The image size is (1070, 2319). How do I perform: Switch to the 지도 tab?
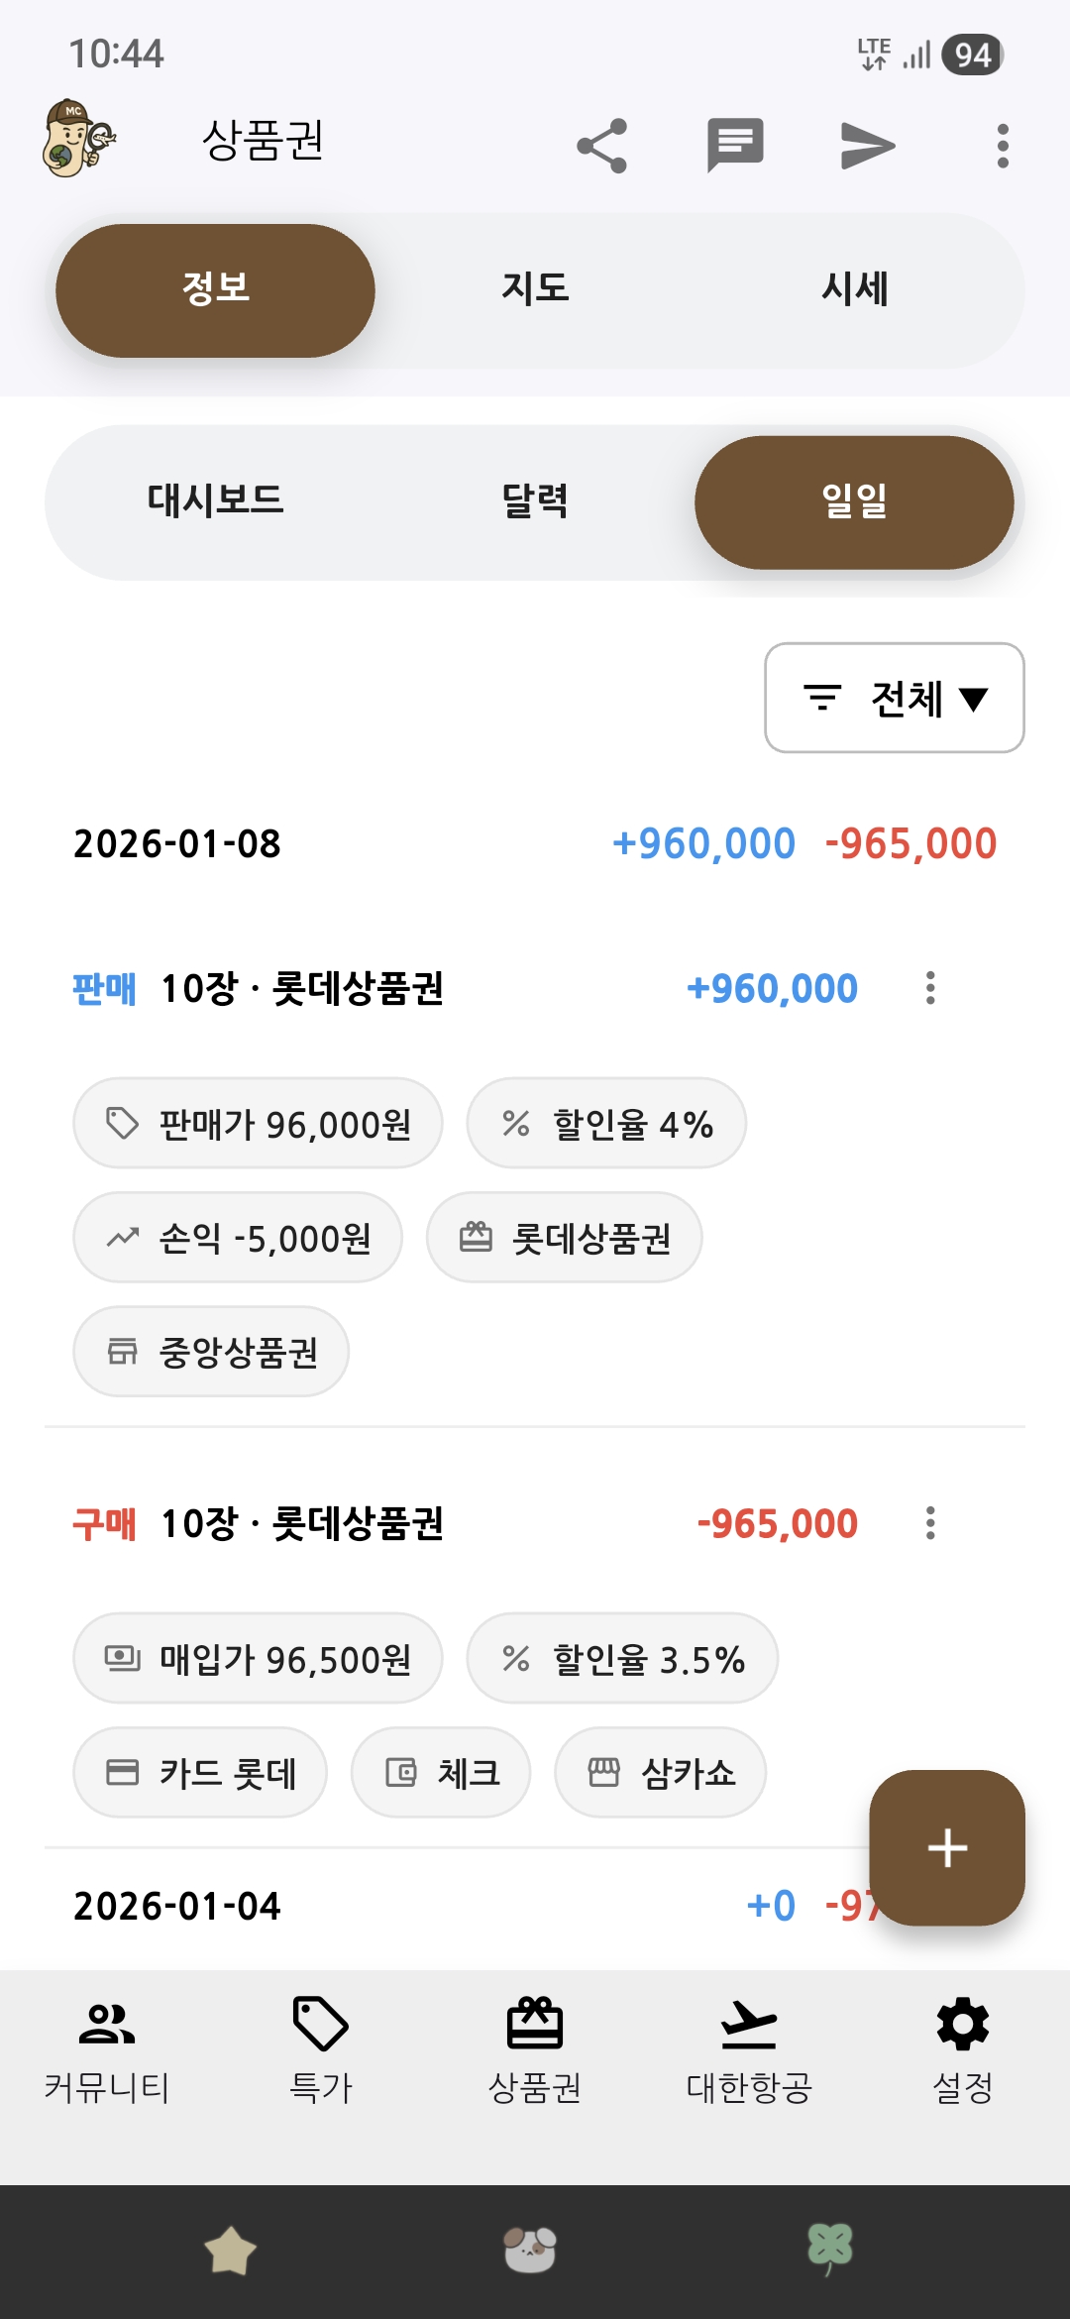[535, 289]
